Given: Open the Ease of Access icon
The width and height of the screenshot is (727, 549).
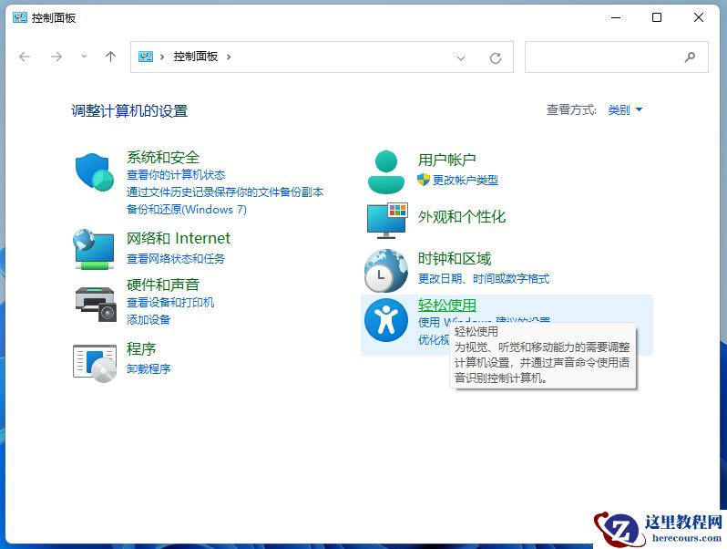Looking at the screenshot, I should click(385, 320).
